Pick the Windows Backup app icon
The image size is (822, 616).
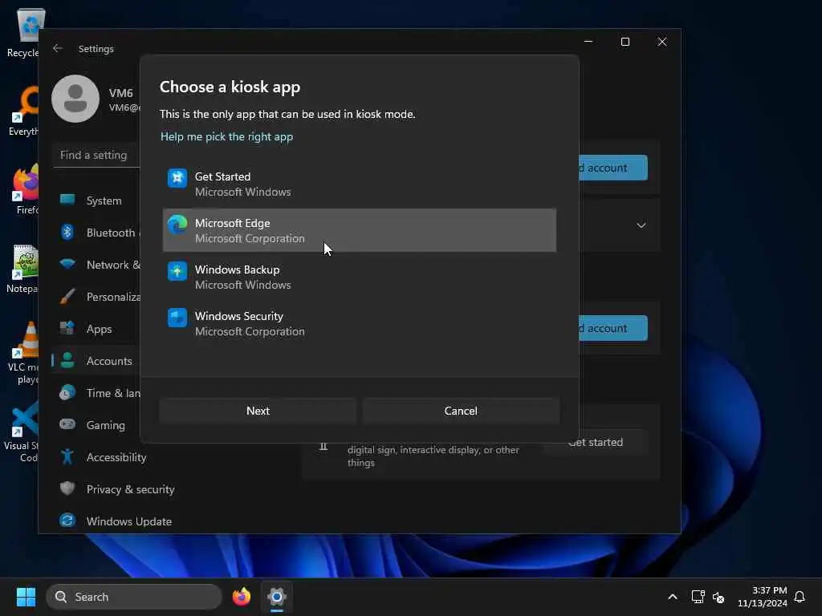tap(177, 271)
